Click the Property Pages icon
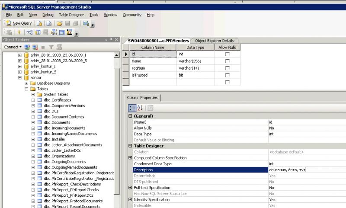 click(150, 108)
